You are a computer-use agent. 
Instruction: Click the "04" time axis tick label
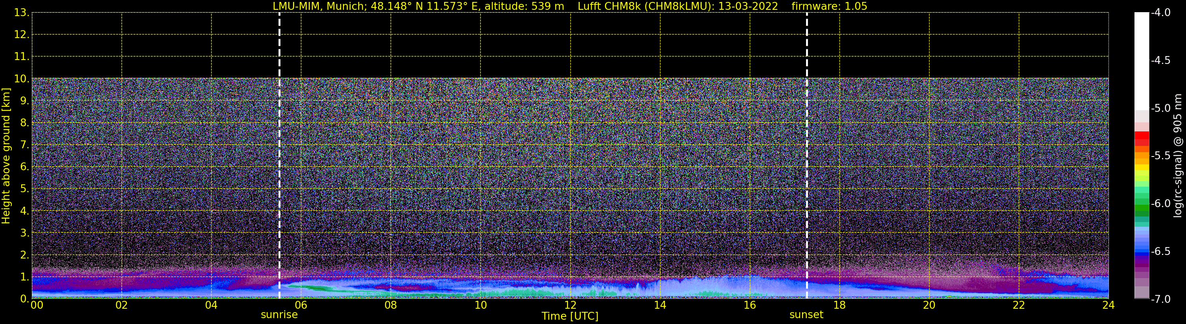(211, 306)
